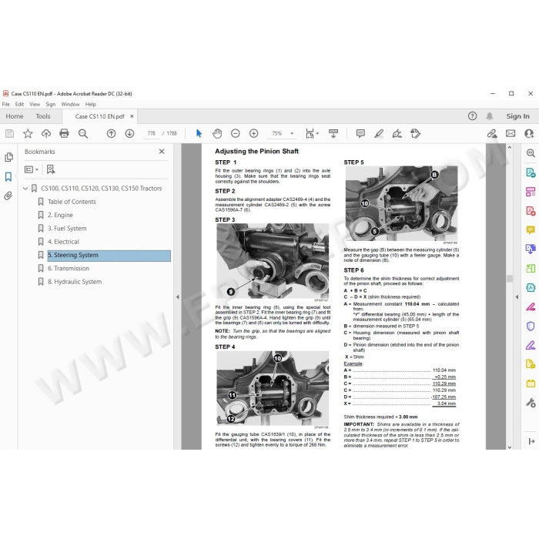Send file by email envelope icon
539x539 pixels.
(x=511, y=133)
